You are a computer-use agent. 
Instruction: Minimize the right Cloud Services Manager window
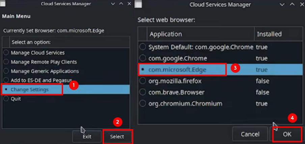pos(282,4)
